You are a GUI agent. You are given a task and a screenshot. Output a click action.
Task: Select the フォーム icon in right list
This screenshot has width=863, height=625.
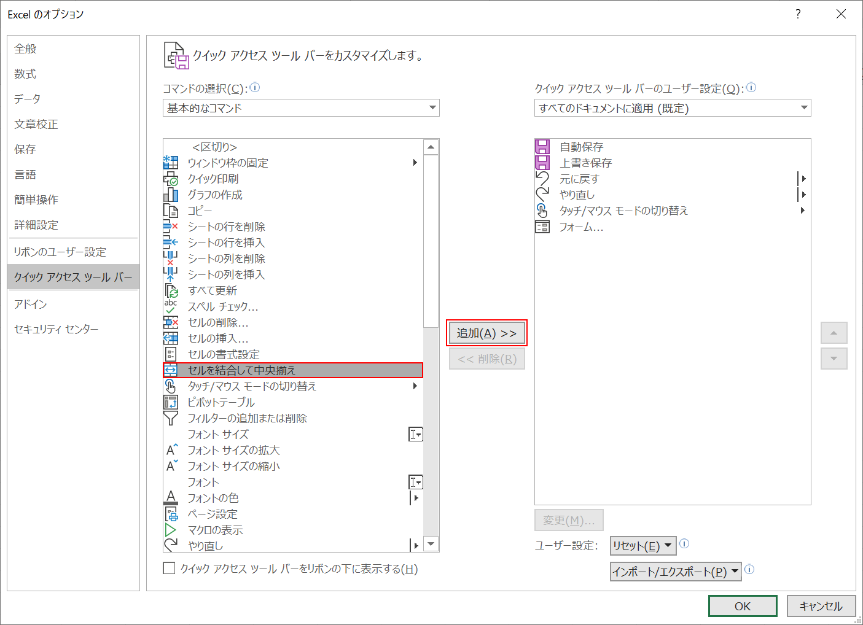(x=542, y=226)
